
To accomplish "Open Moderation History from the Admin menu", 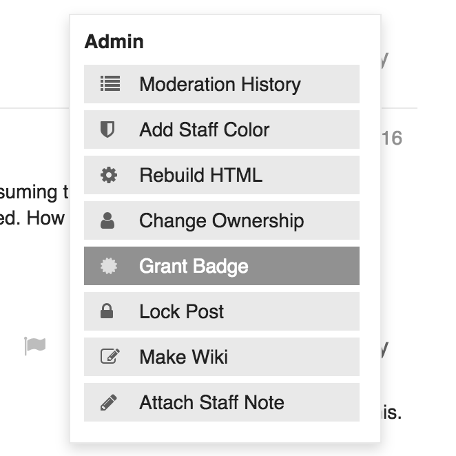I will [220, 84].
